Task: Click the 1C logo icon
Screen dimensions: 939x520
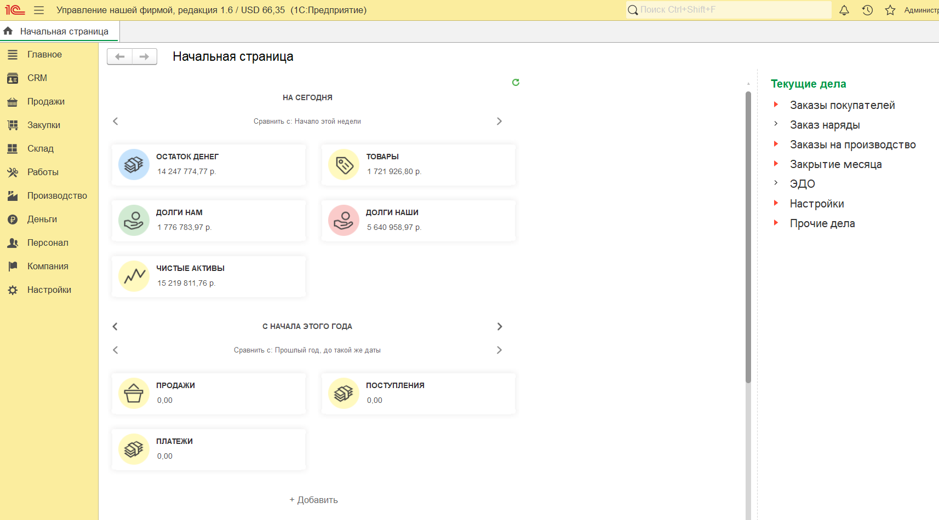Action: click(15, 10)
